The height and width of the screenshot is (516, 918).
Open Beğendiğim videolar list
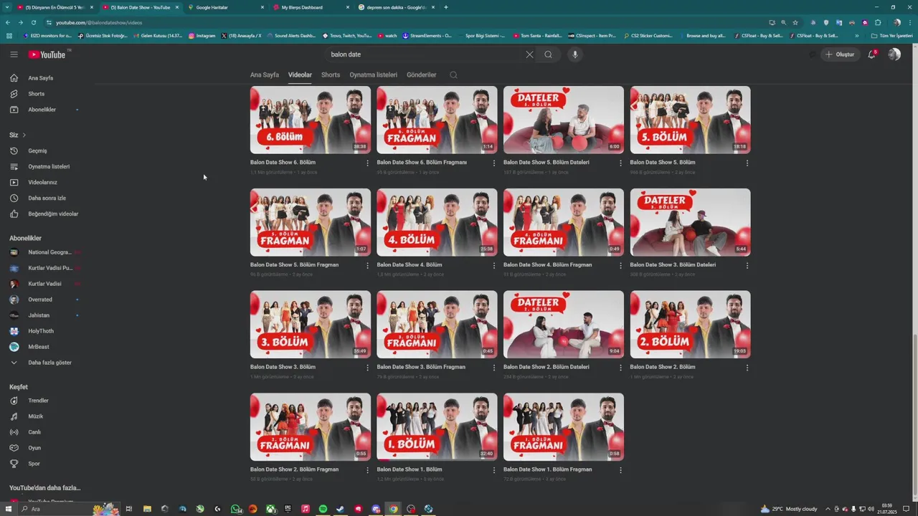point(53,214)
